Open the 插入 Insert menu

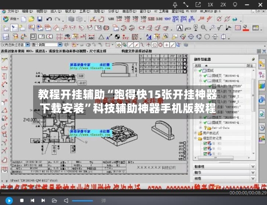coord(56,11)
